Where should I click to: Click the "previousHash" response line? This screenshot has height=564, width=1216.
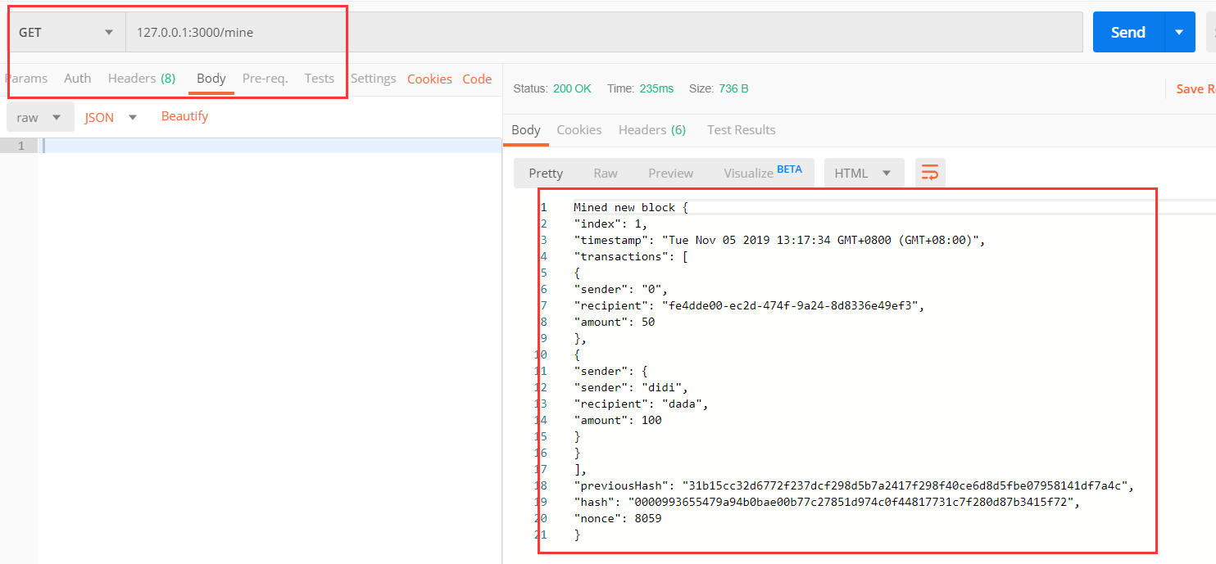pyautogui.click(x=854, y=486)
